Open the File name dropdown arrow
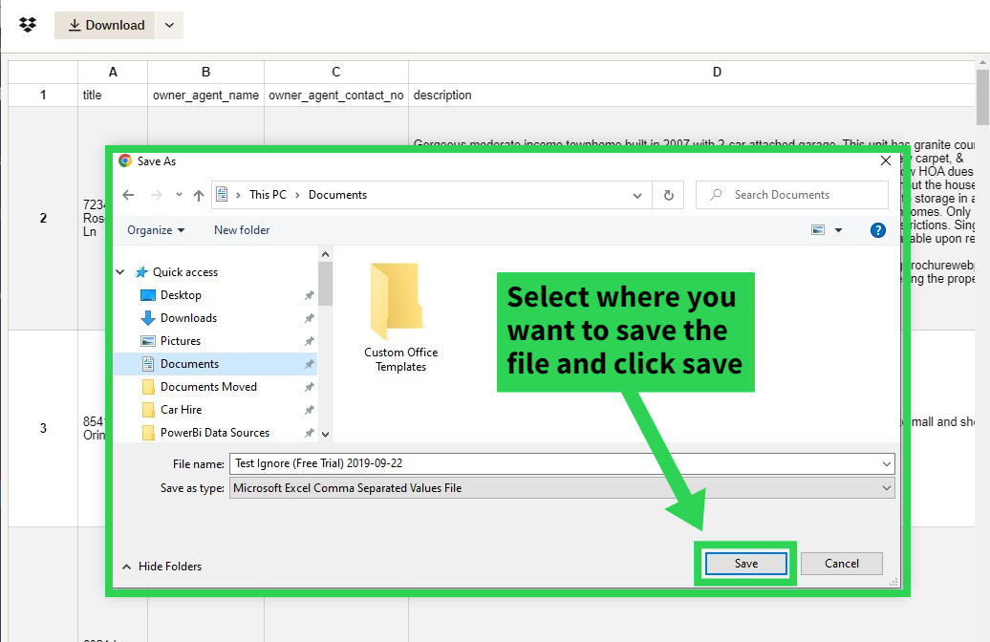 point(887,464)
